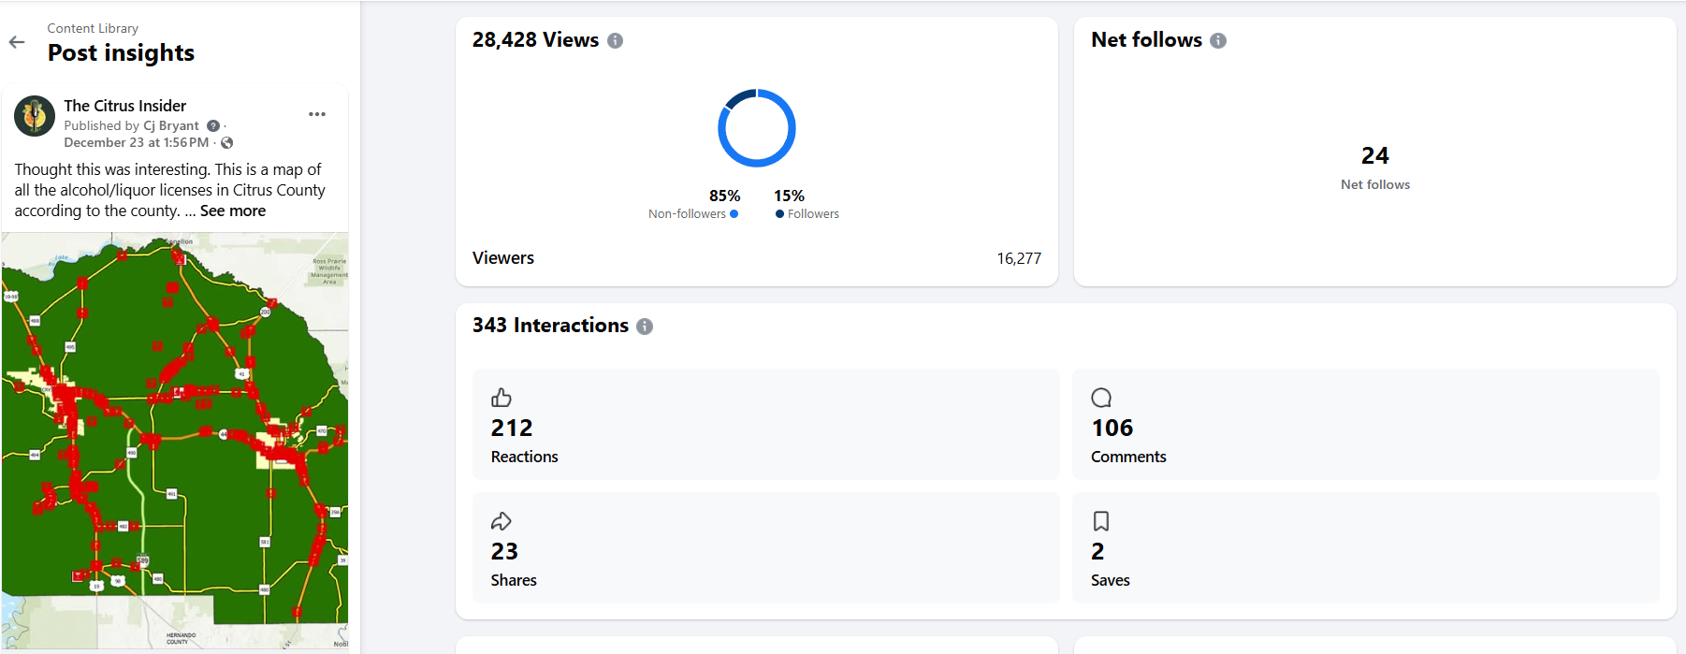Open The Citrus Insider page name link
The height and width of the screenshot is (654, 1686).
tap(124, 106)
